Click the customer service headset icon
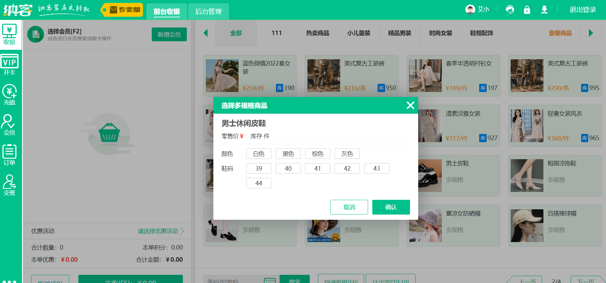The width and height of the screenshot is (606, 283). [x=510, y=9]
